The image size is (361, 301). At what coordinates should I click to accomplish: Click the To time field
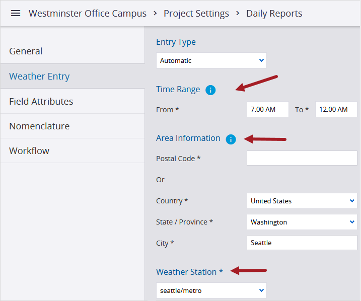coord(336,109)
